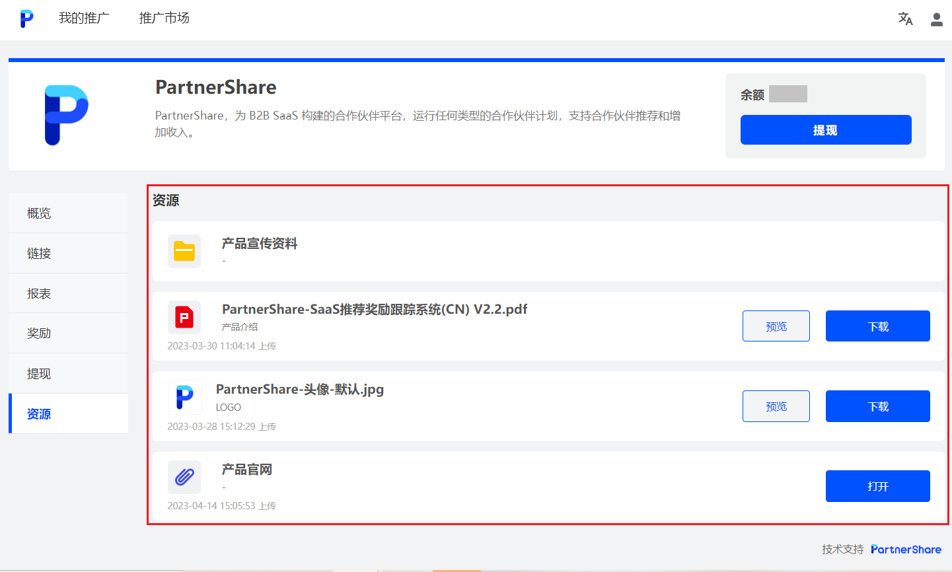The width and height of the screenshot is (952, 572).
Task: Open 推广市场 in the top menu
Action: (x=165, y=18)
